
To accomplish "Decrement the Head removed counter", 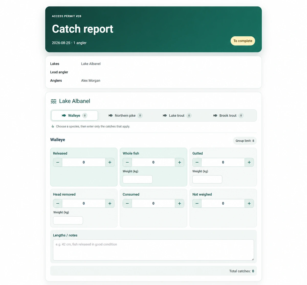I will click(58, 203).
